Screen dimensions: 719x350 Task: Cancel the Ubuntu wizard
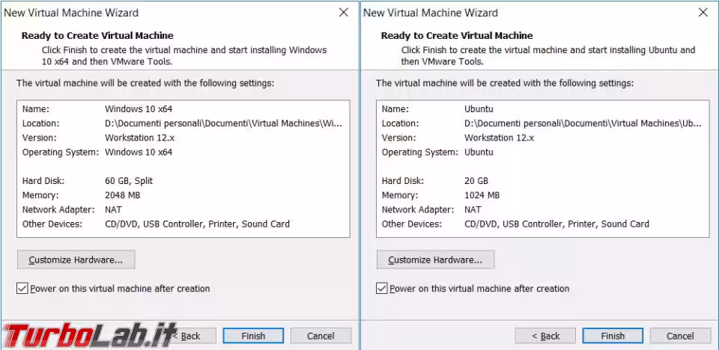point(680,336)
